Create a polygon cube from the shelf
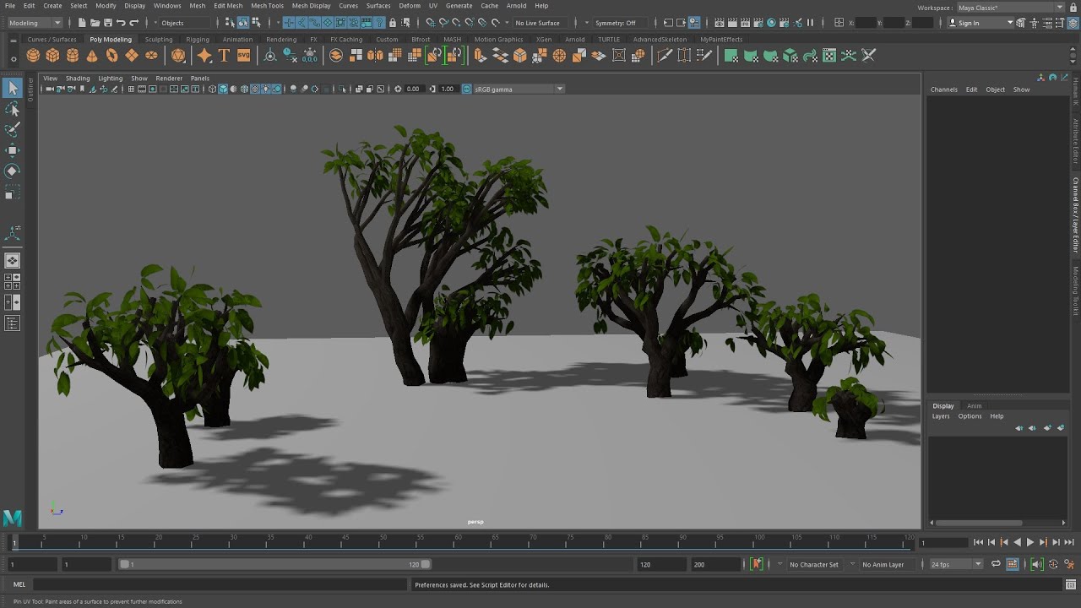 click(52, 56)
